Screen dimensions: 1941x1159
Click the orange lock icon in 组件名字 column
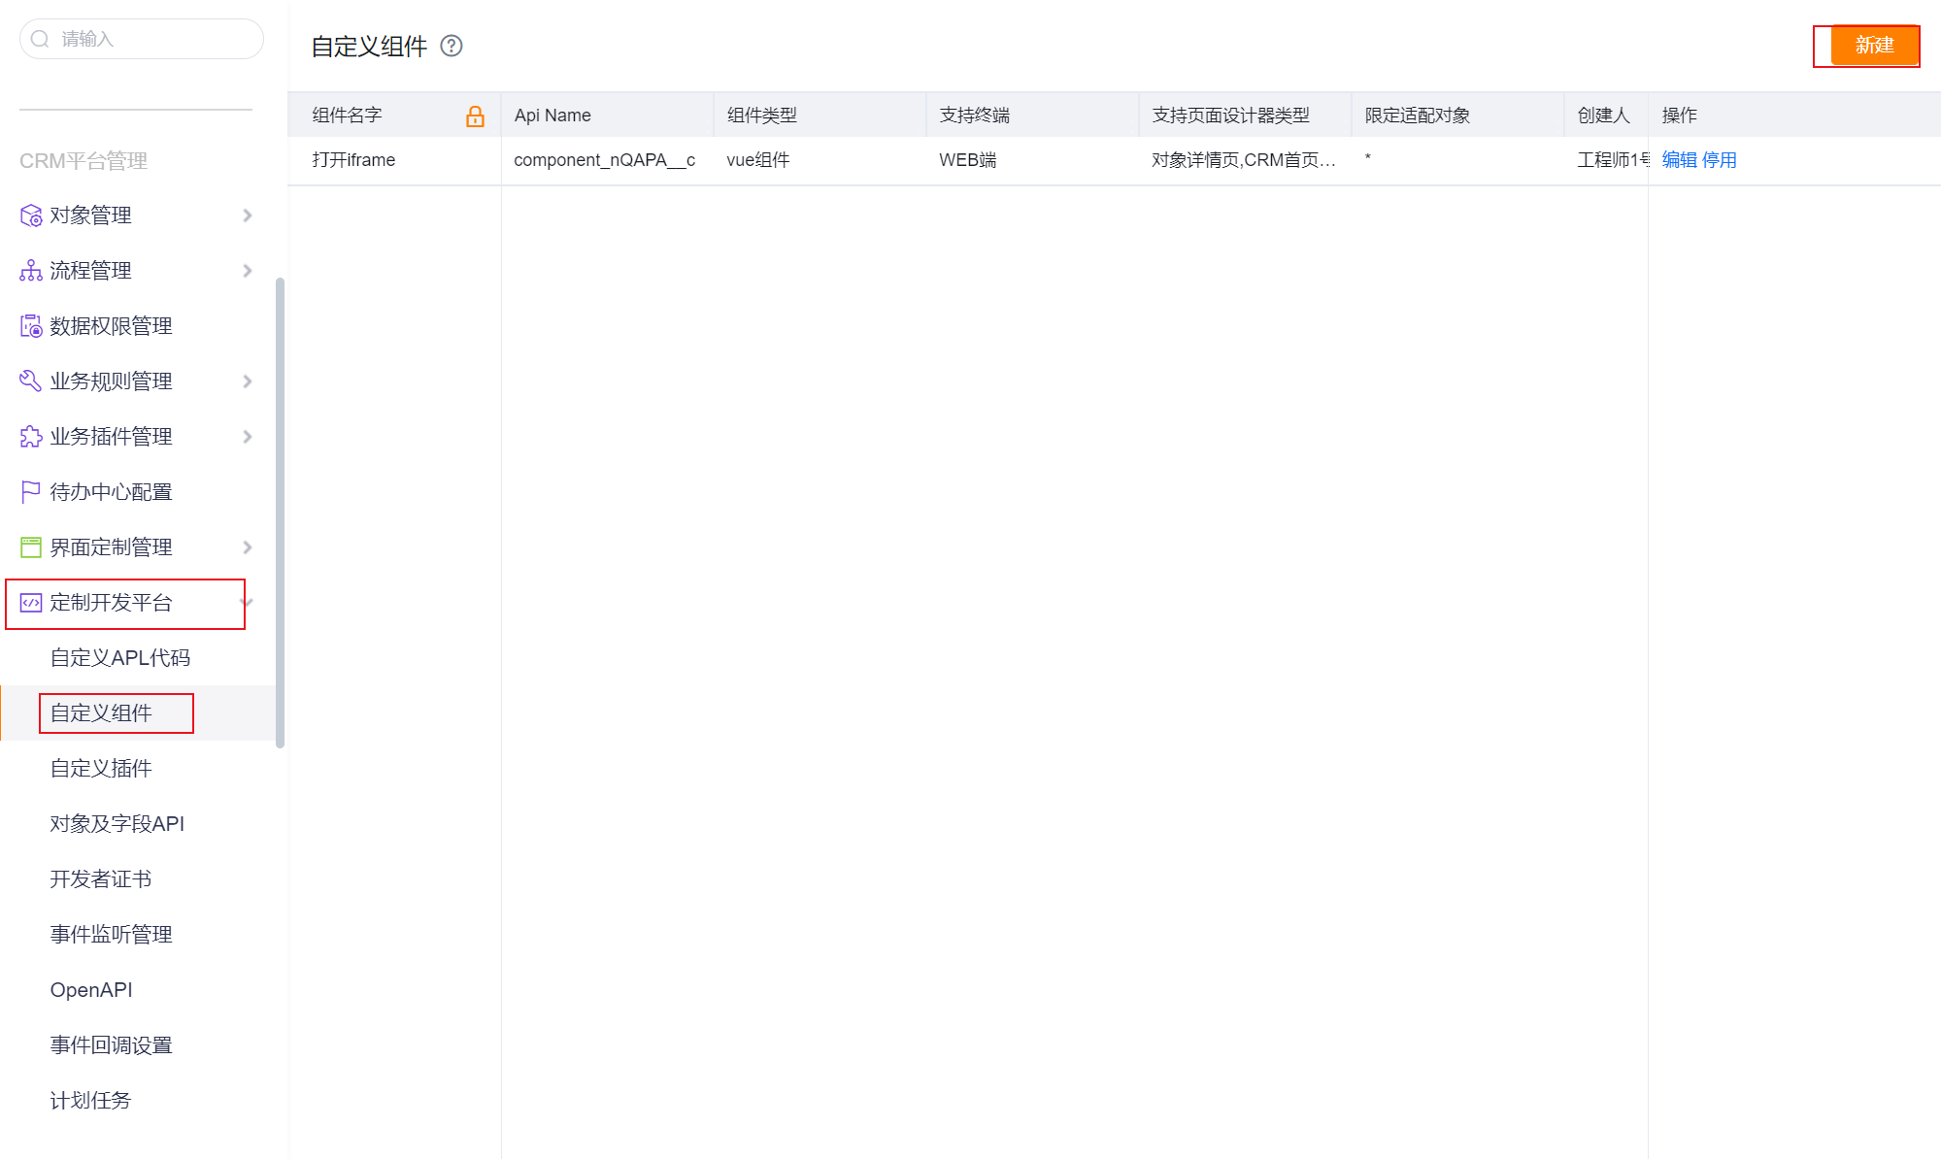(x=475, y=116)
